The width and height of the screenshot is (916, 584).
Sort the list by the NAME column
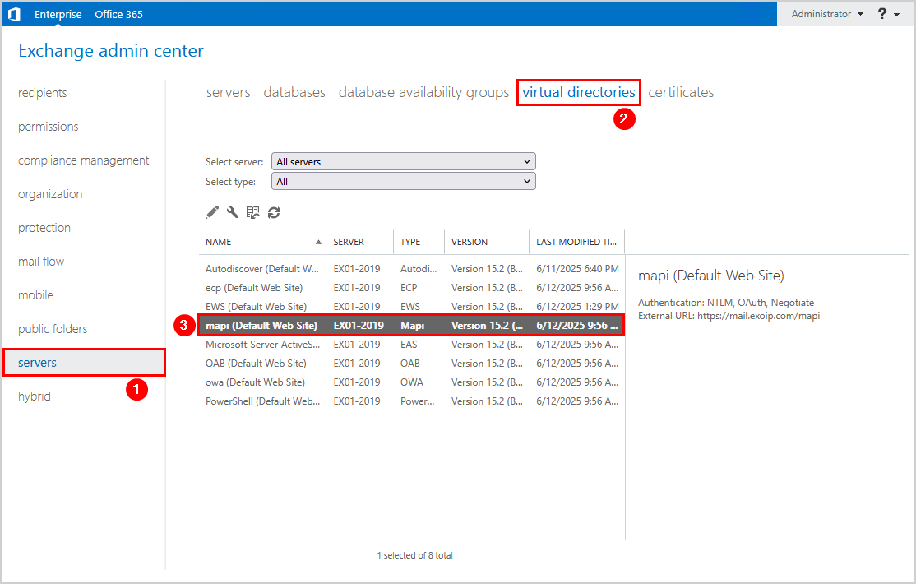point(217,241)
